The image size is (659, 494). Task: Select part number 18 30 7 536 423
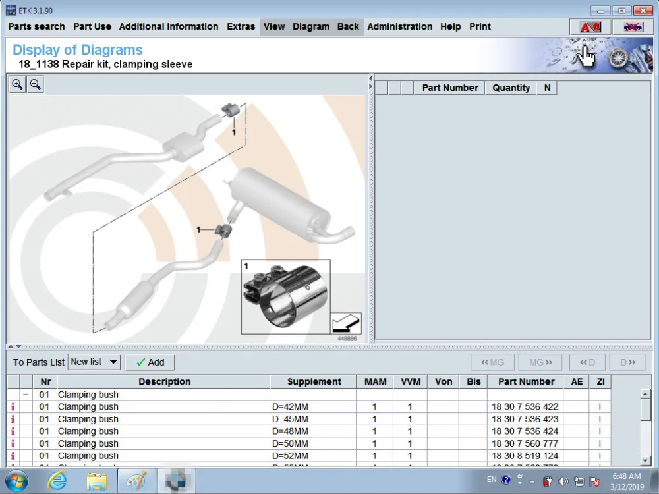tap(525, 419)
